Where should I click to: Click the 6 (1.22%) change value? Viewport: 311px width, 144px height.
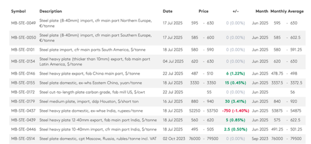tap(235, 74)
